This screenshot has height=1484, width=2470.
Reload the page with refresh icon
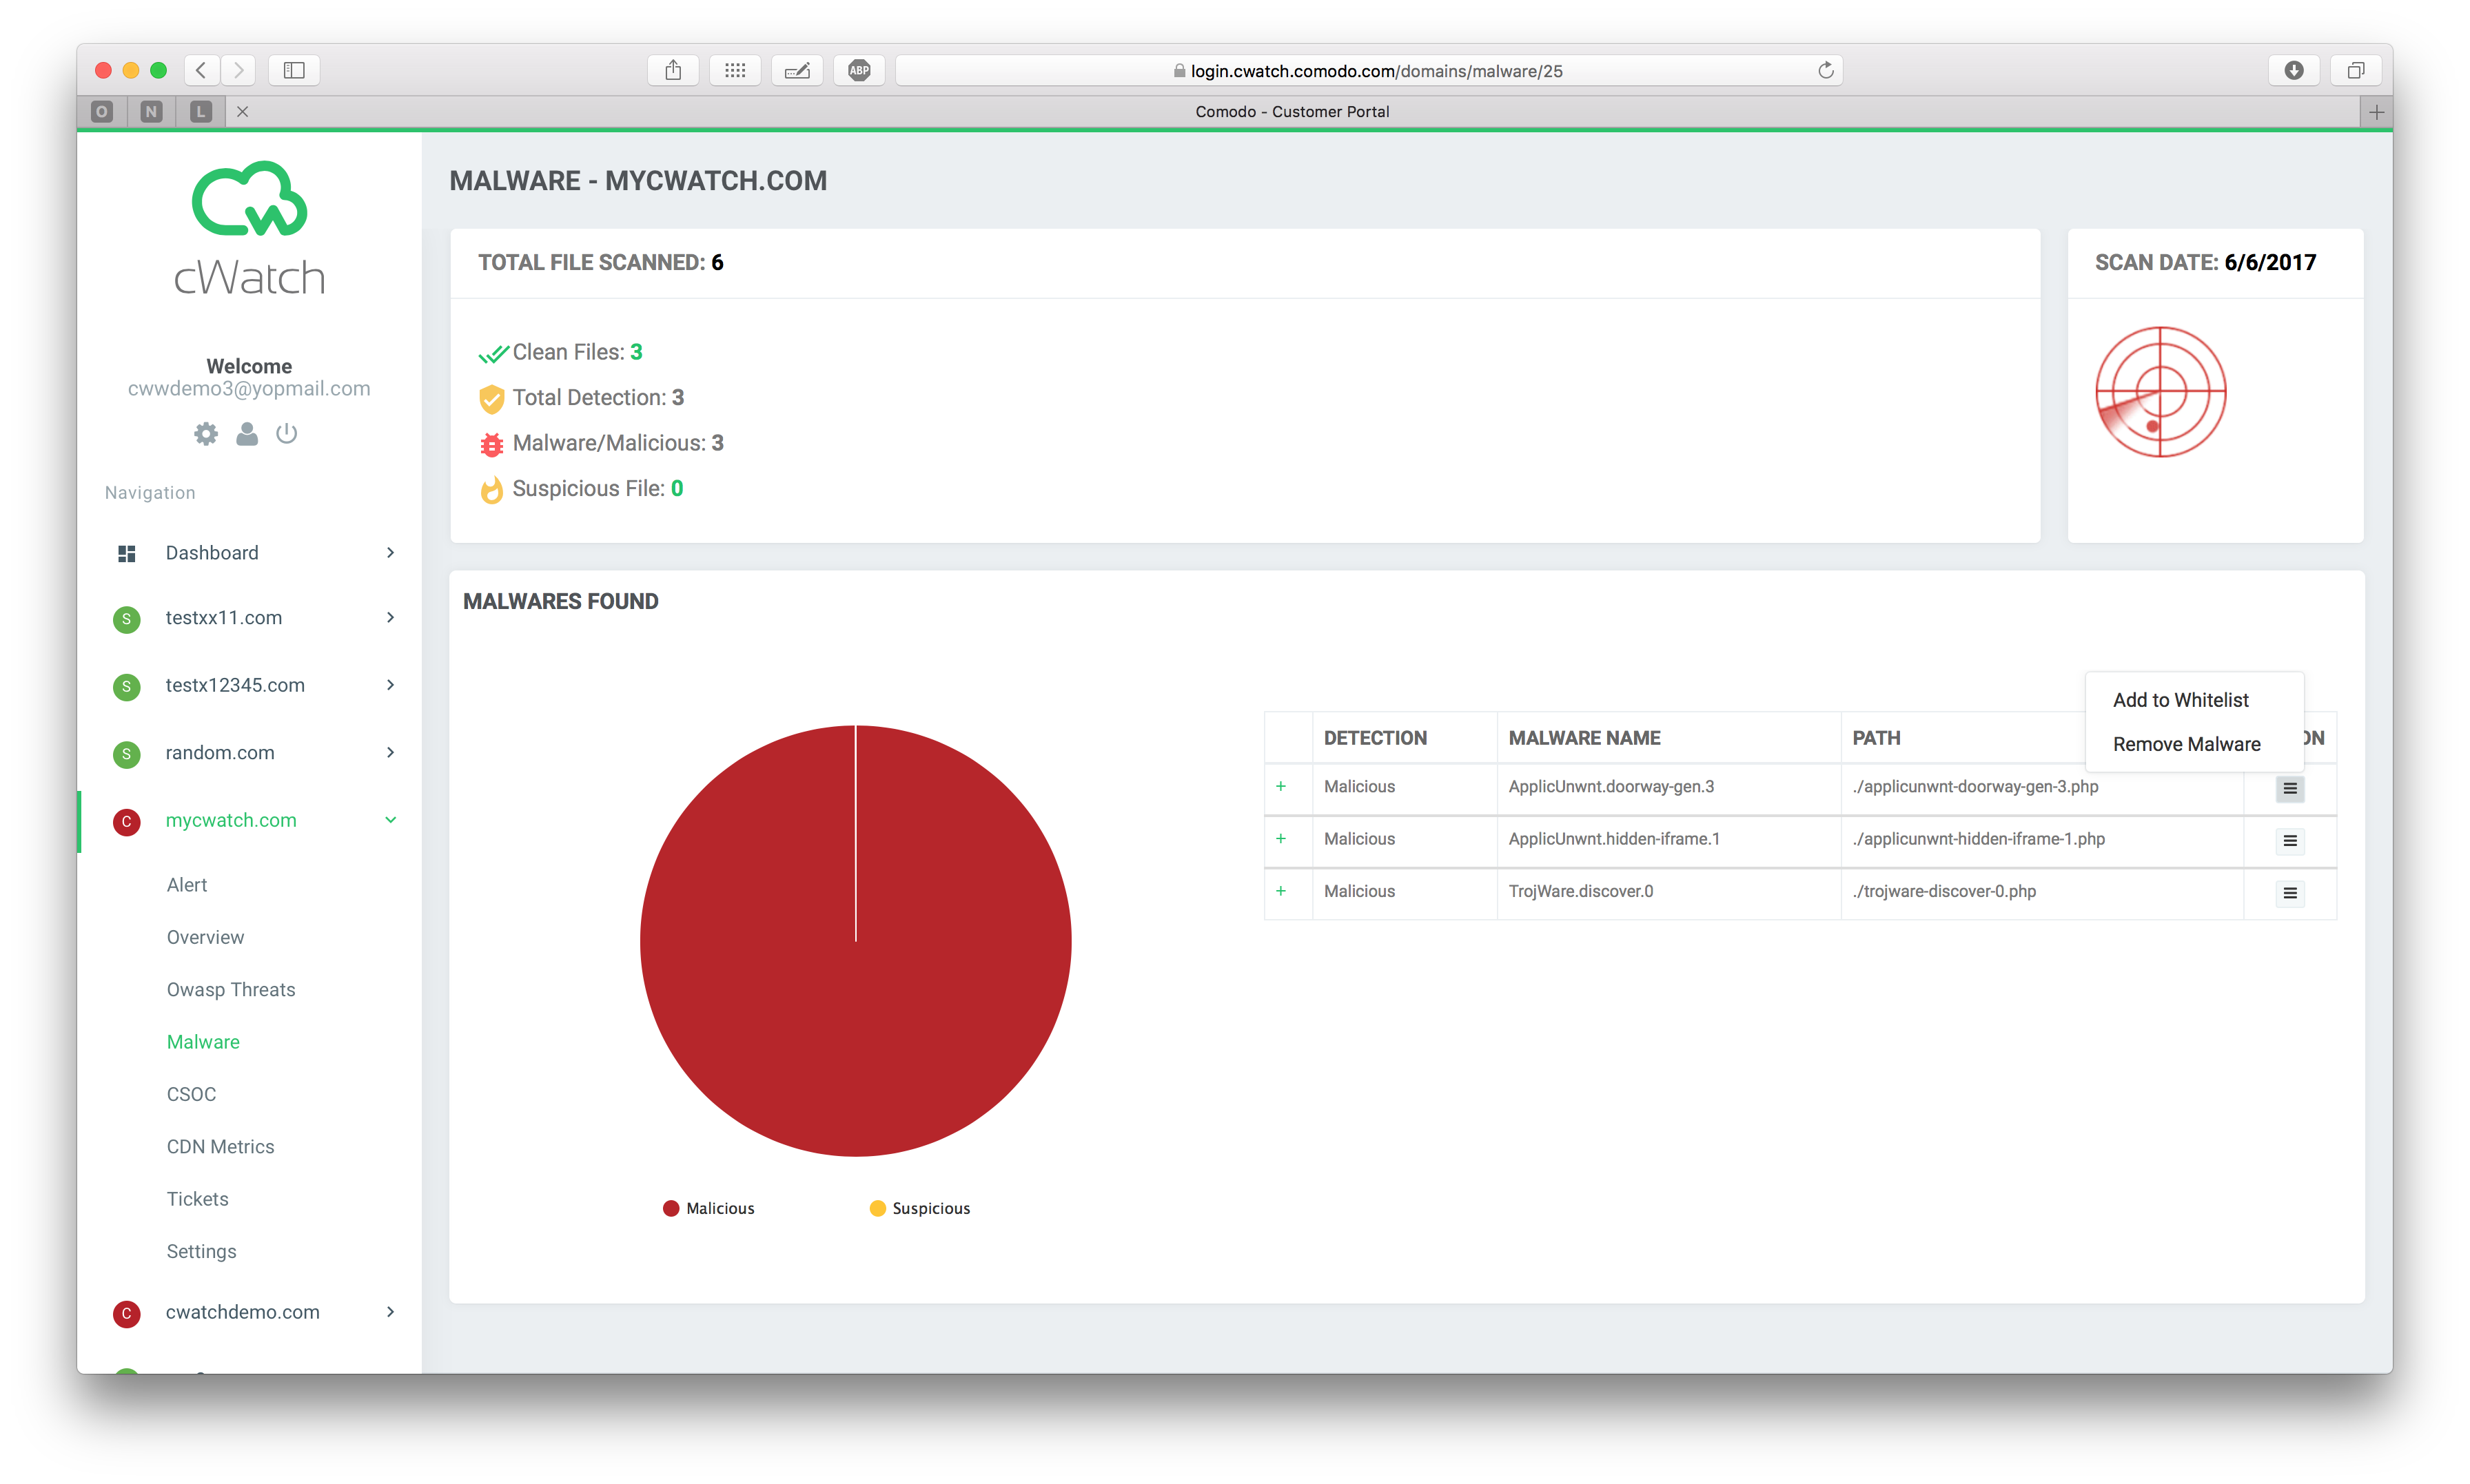point(1825,70)
